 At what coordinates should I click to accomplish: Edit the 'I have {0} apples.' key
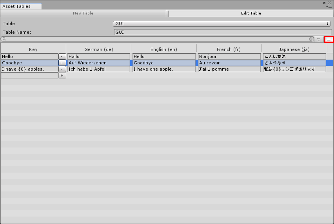(30, 69)
